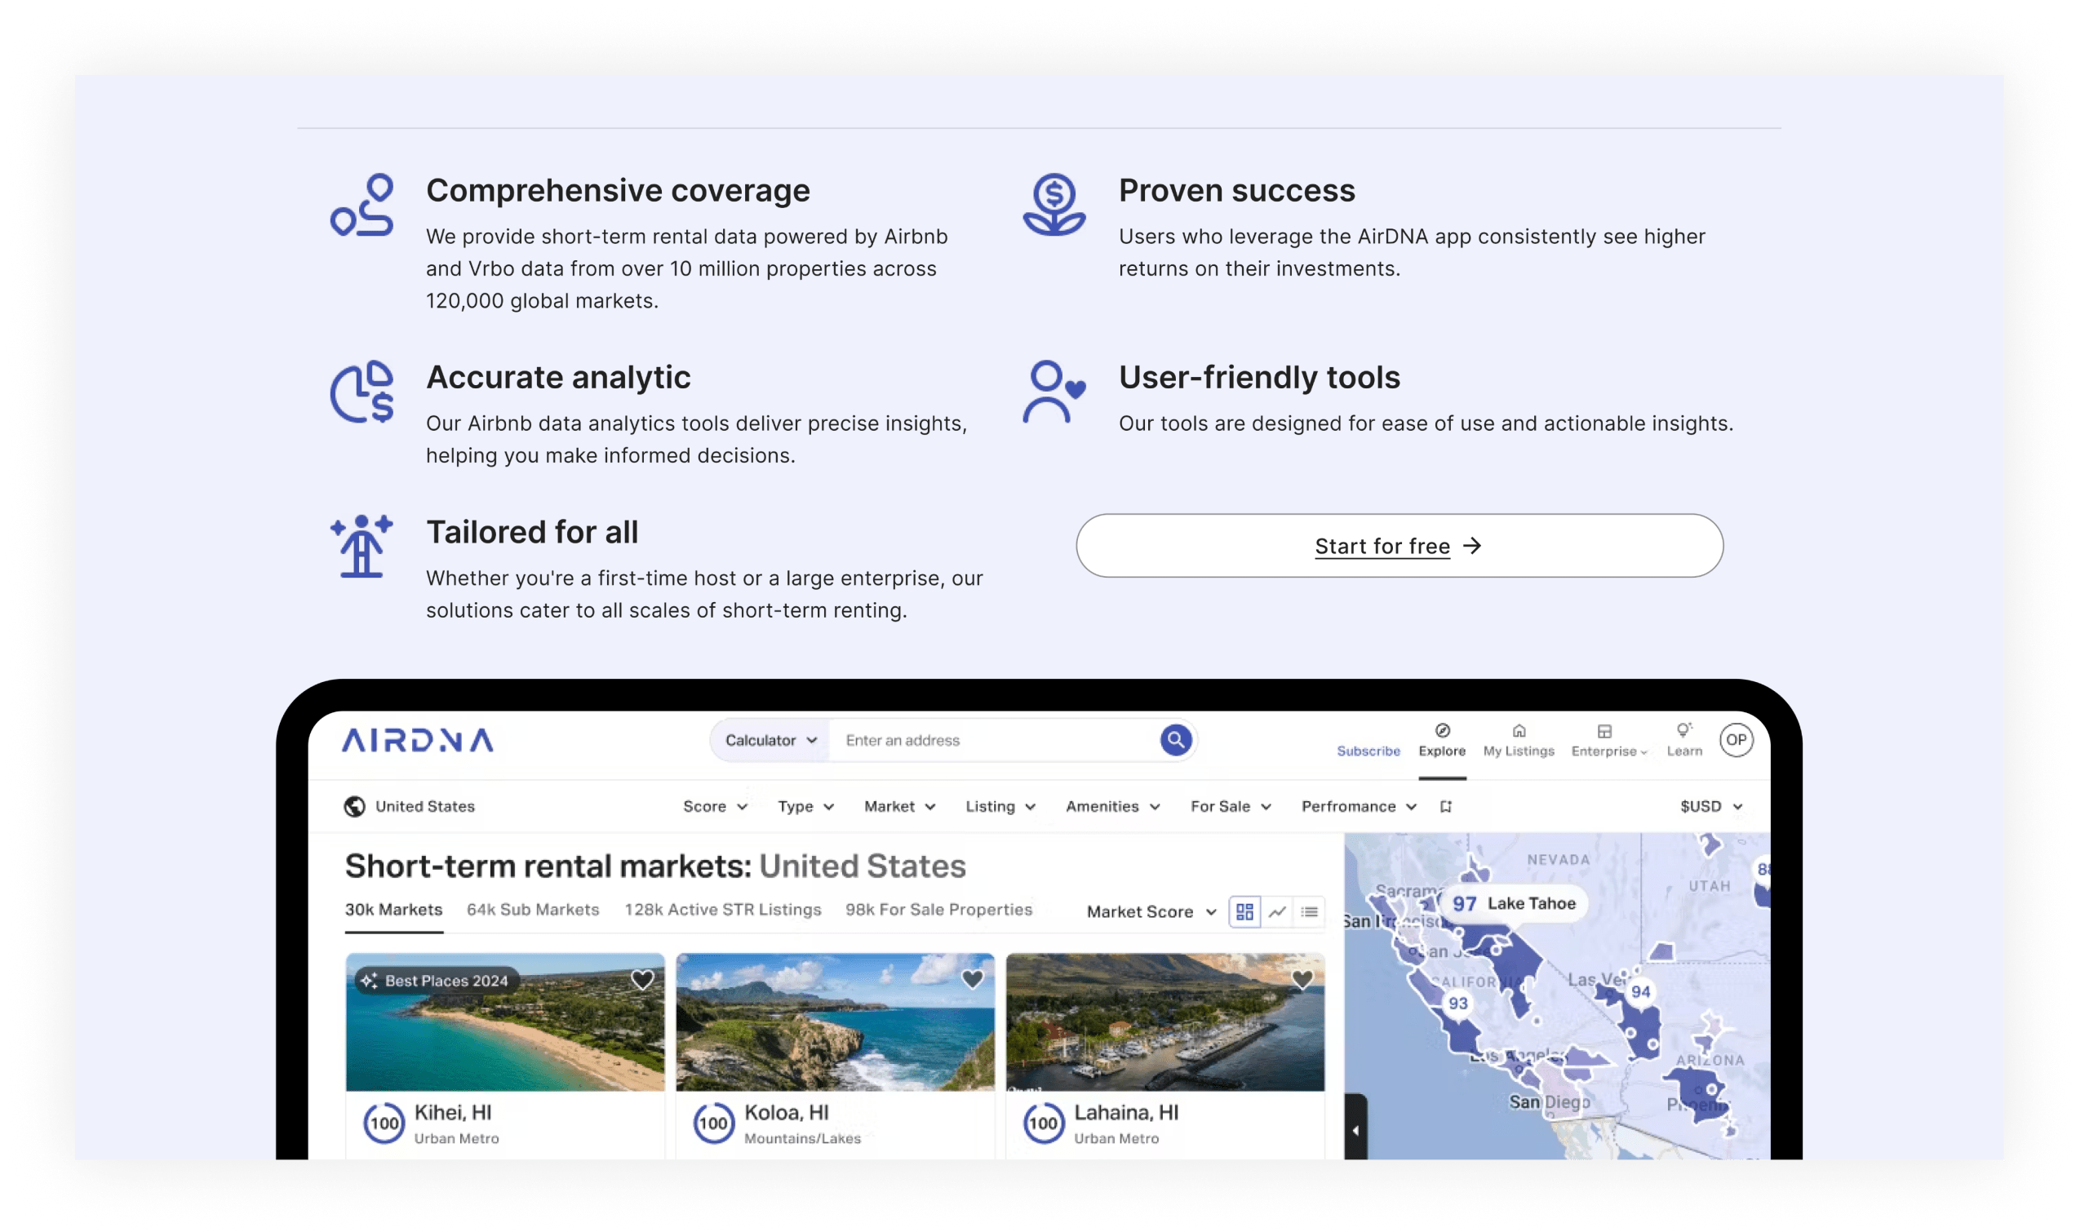Click the search magnifier button
Image resolution: width=2076 pixels, height=1232 pixels.
coord(1175,740)
